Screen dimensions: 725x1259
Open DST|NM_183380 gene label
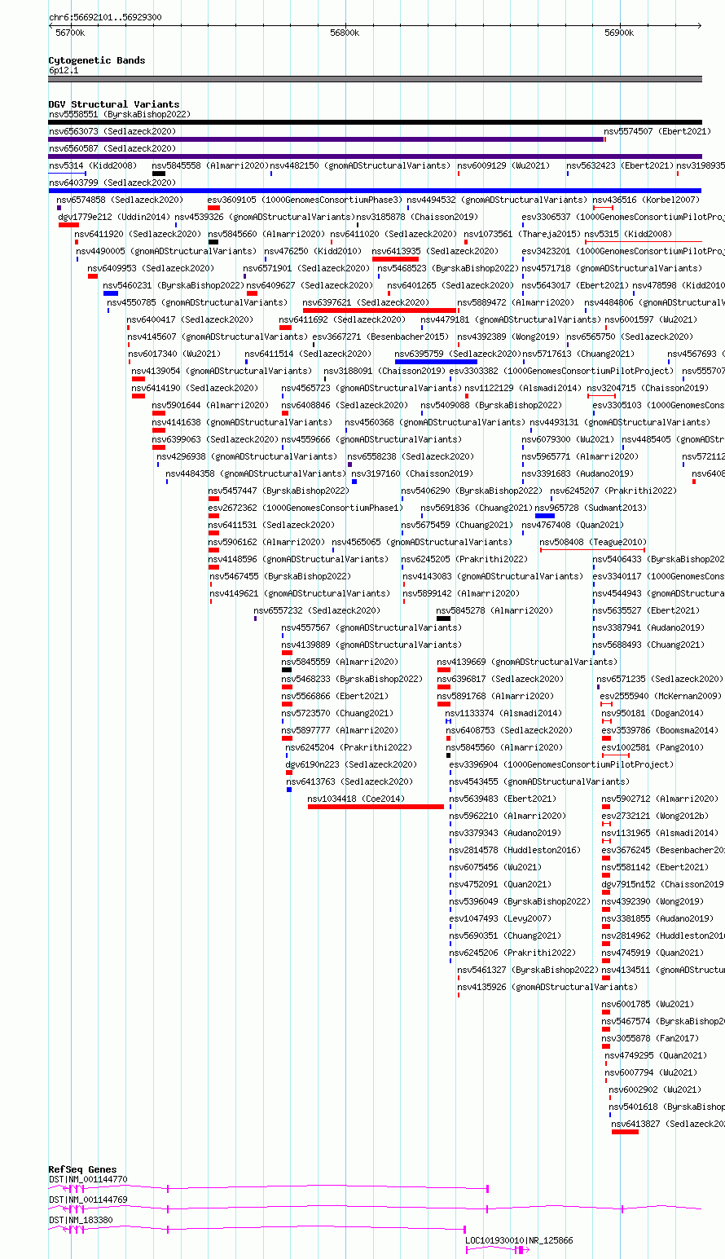pos(81,1220)
